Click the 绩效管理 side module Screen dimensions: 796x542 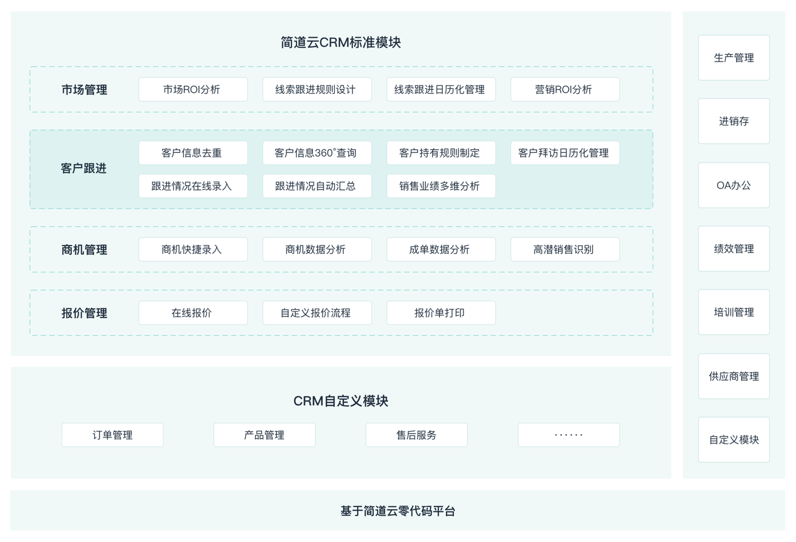[x=734, y=249]
